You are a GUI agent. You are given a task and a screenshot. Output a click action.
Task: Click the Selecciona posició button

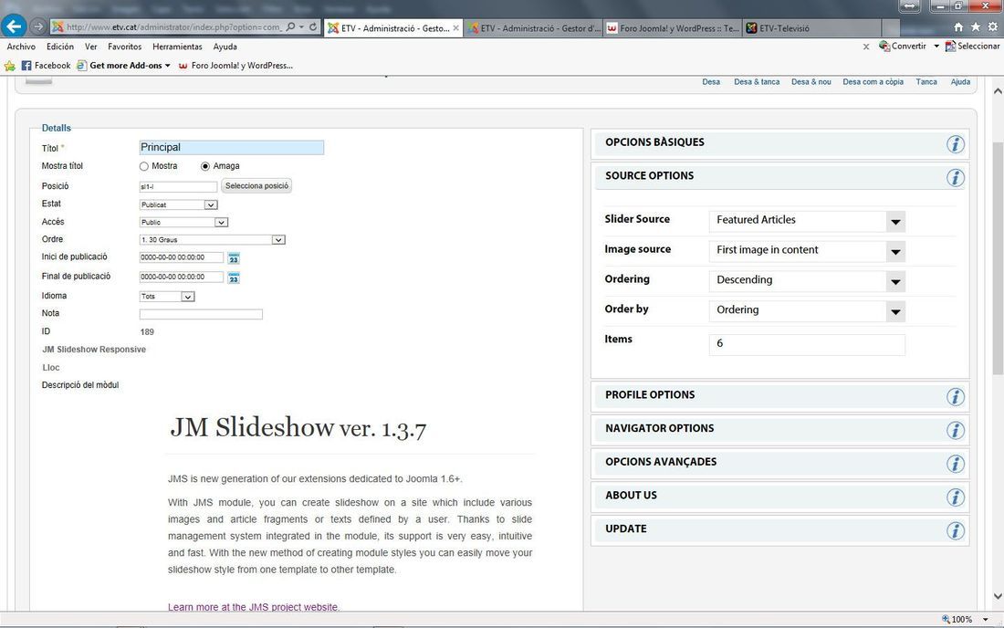pos(256,185)
